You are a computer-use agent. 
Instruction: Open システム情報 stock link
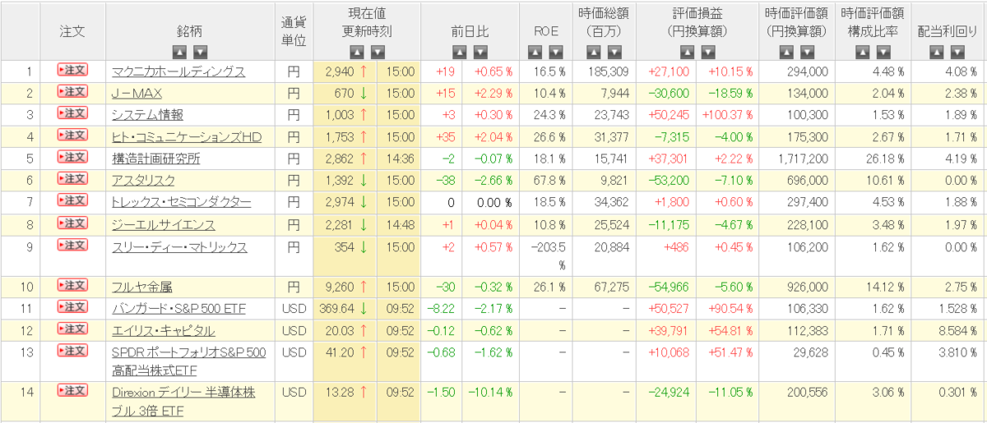point(148,116)
